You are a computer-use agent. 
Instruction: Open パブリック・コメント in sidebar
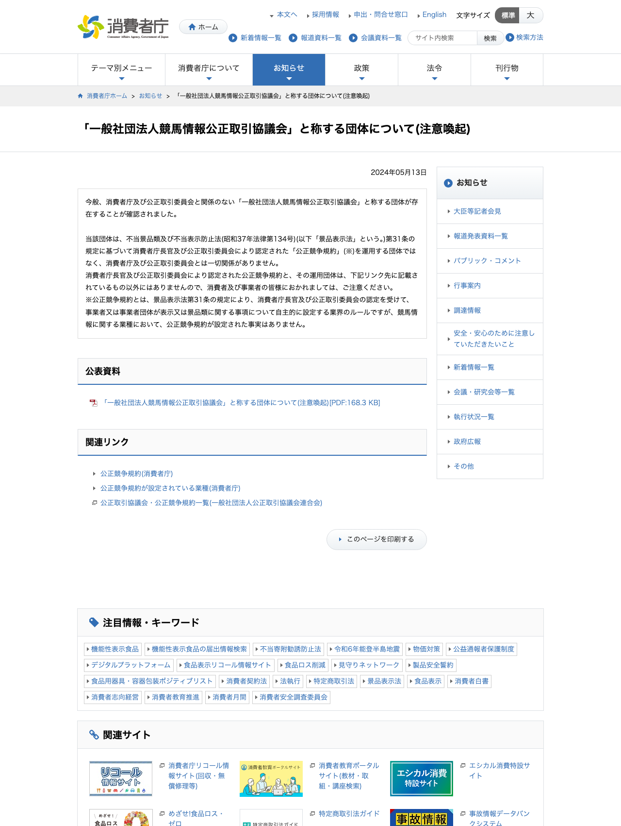[x=487, y=261]
